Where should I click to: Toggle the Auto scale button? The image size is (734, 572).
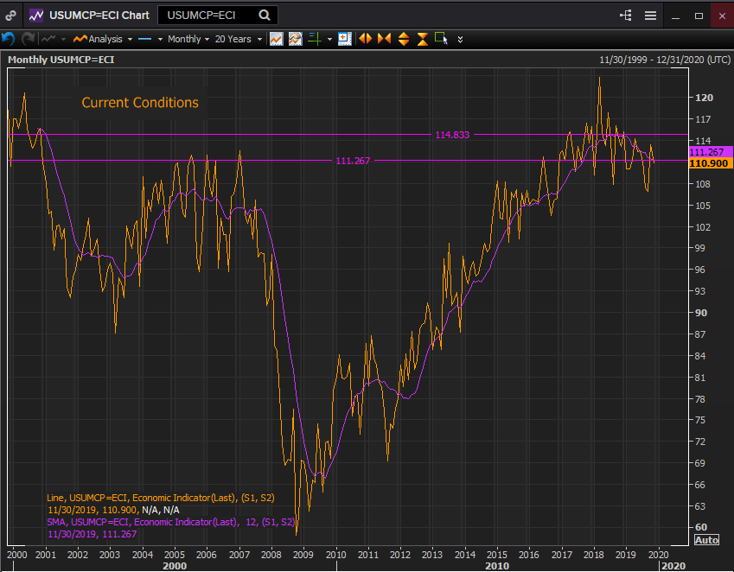coord(705,540)
